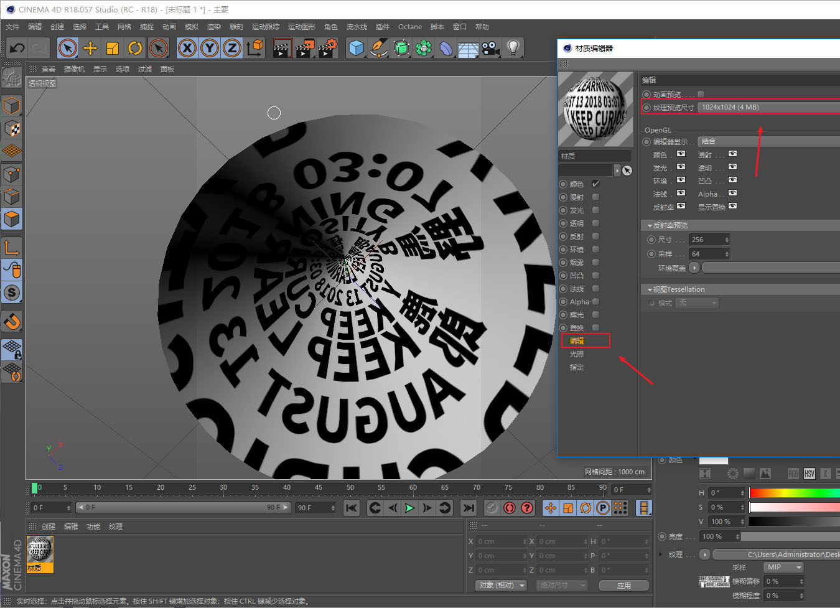Open the Octane menu
840x608 pixels.
click(409, 27)
